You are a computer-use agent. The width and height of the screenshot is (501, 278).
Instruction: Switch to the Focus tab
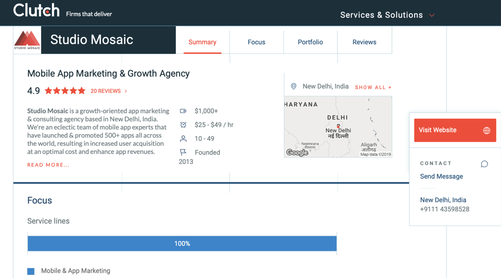(x=256, y=42)
